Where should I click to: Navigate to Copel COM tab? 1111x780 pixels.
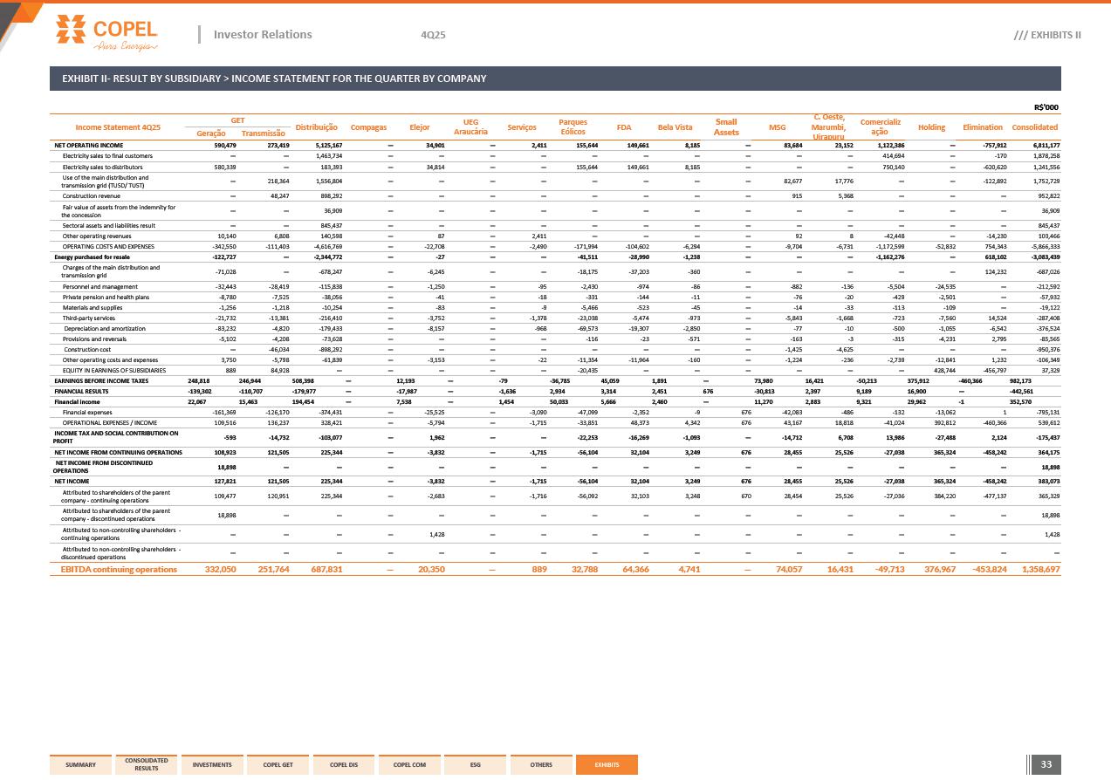click(x=409, y=764)
